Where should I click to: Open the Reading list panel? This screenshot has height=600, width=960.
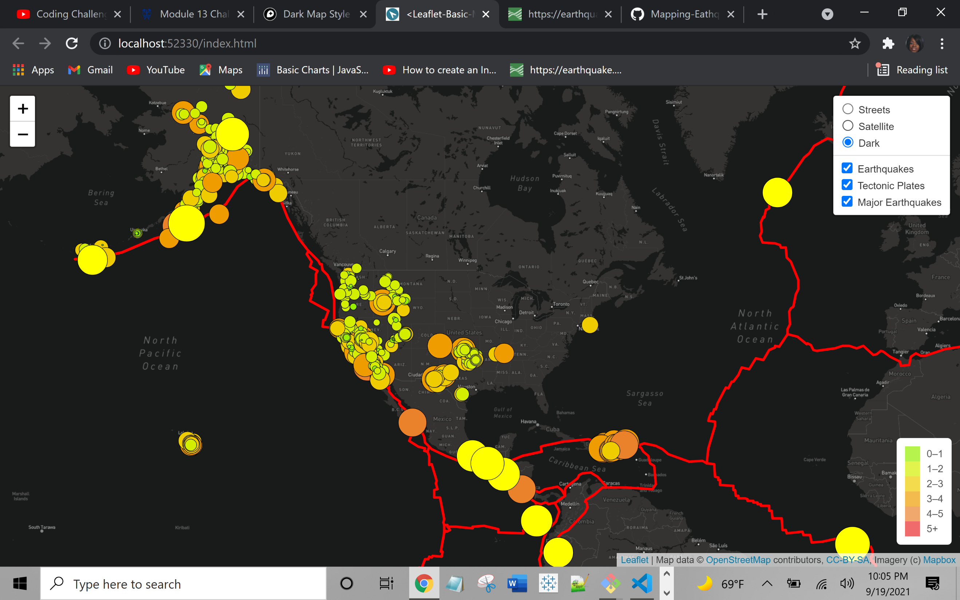point(912,70)
